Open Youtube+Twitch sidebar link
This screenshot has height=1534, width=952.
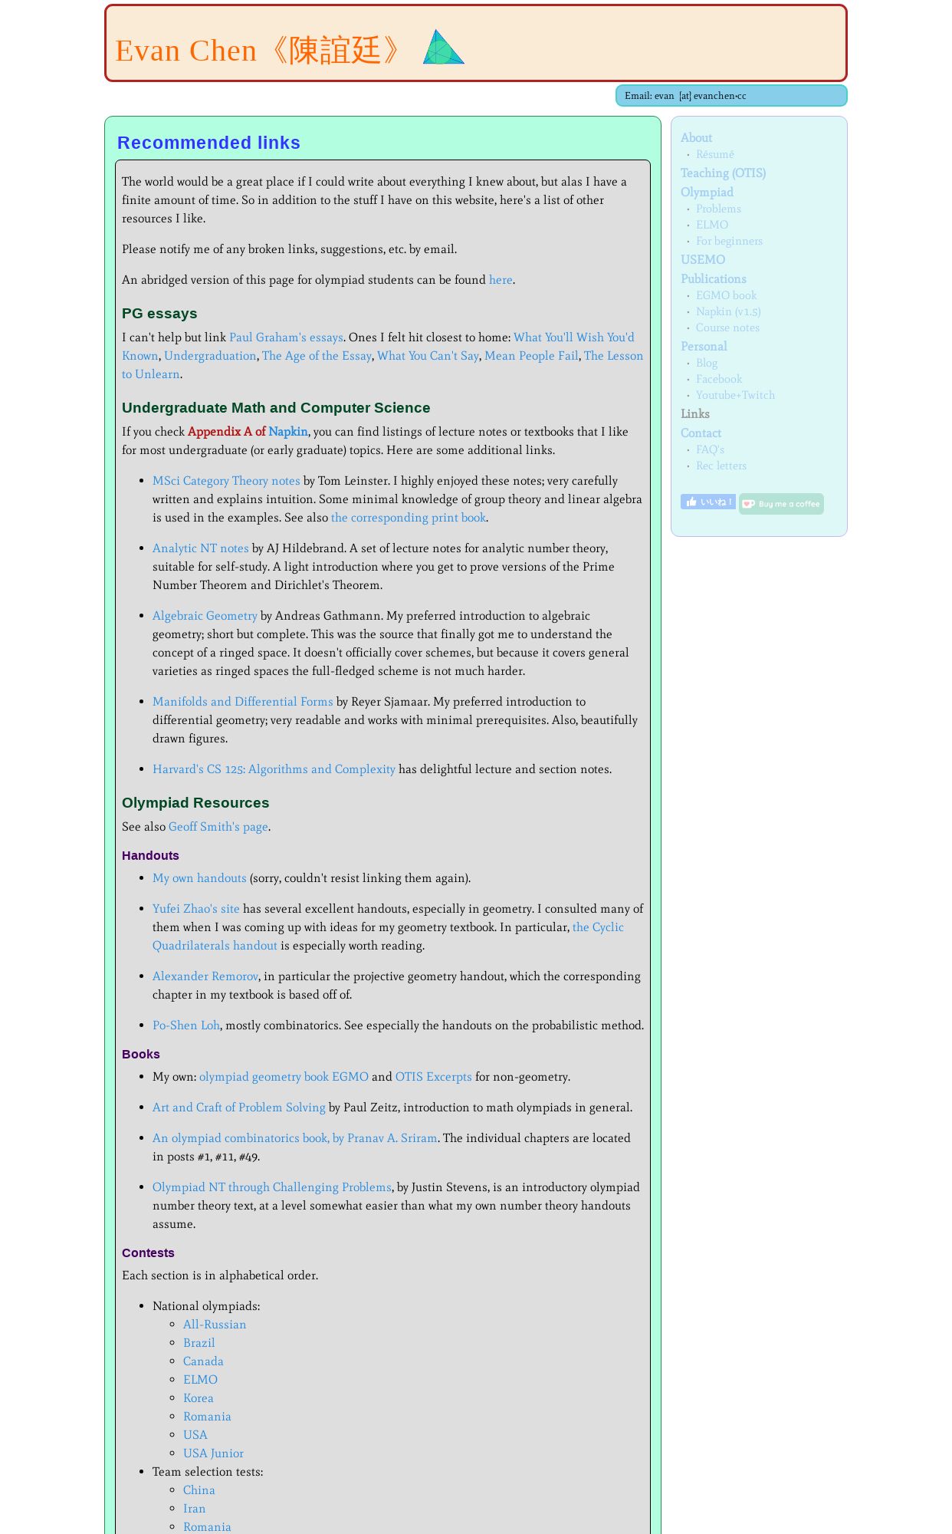click(x=735, y=395)
